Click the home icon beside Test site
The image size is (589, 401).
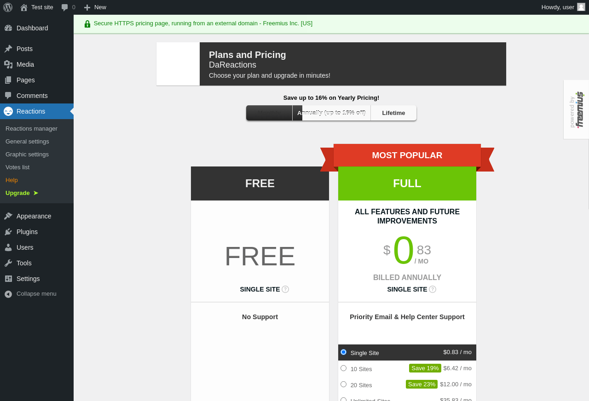point(24,7)
